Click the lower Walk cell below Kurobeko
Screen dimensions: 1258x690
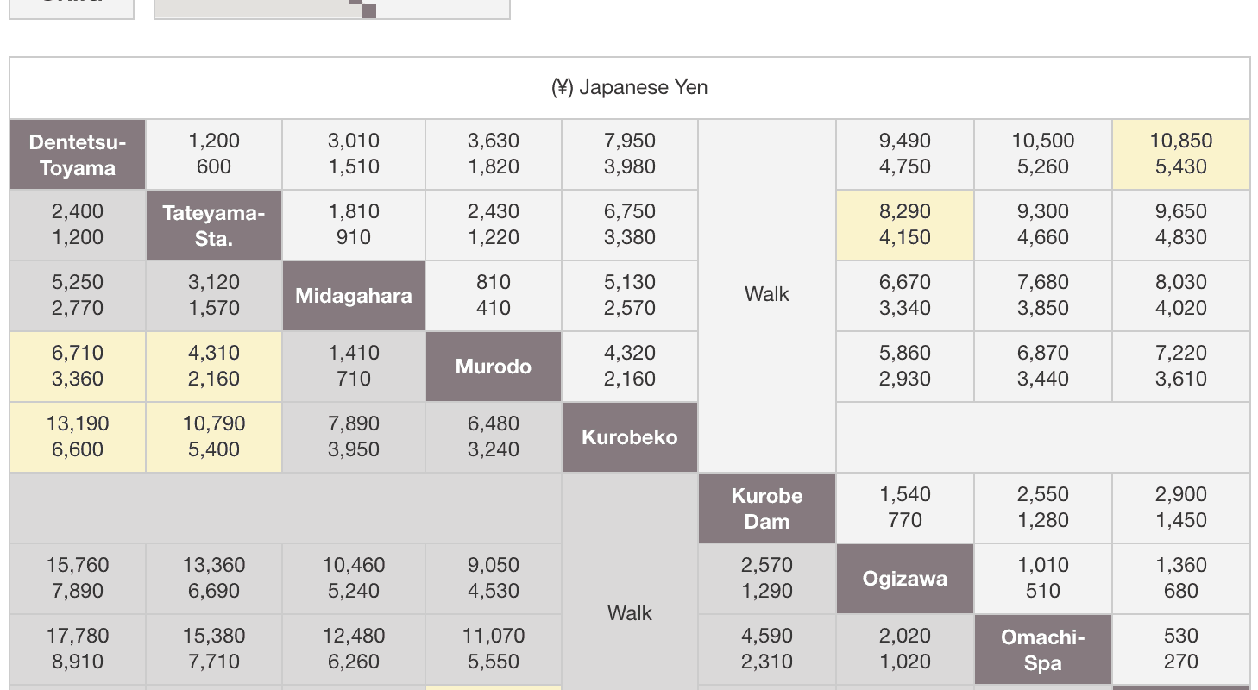pyautogui.click(x=630, y=613)
